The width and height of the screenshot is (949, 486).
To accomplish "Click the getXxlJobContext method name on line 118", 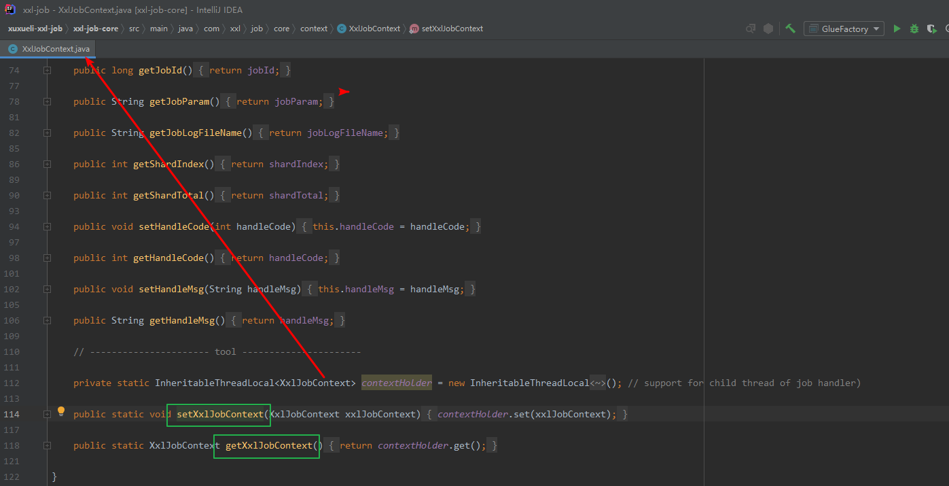I will pyautogui.click(x=269, y=445).
